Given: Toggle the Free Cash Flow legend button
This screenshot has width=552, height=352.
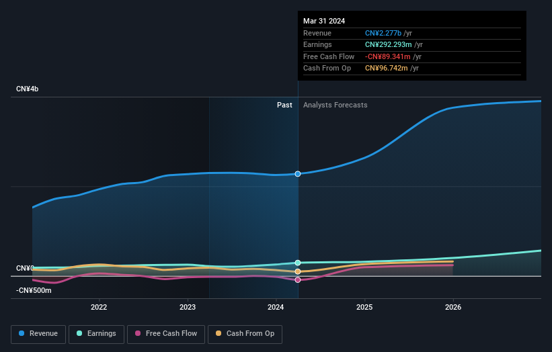Looking at the screenshot, I should [166, 334].
